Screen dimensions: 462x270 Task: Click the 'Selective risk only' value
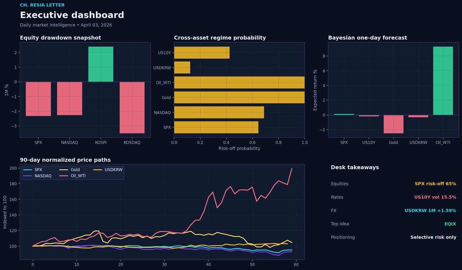coord(434,237)
